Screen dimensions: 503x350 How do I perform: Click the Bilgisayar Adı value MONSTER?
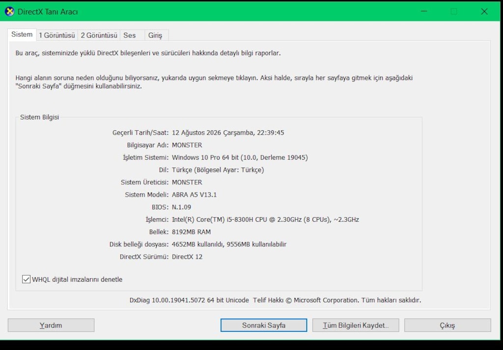pos(187,145)
